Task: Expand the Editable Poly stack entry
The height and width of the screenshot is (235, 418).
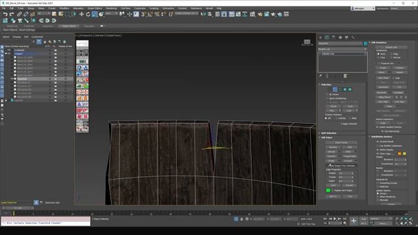Action: coord(320,54)
